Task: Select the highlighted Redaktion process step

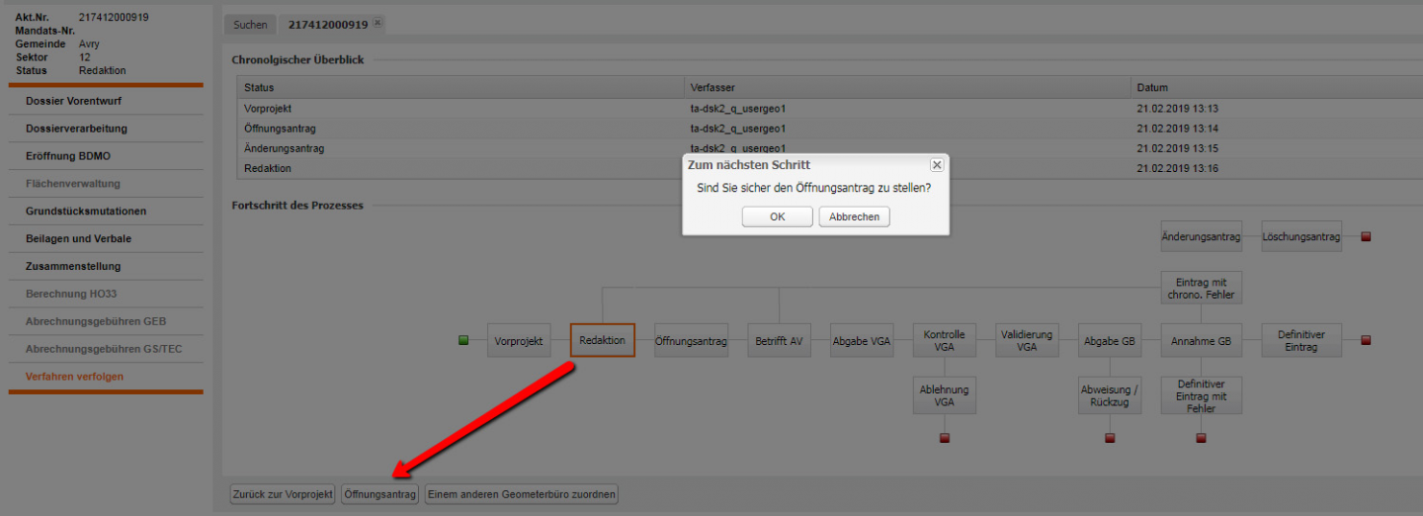Action: [x=602, y=340]
